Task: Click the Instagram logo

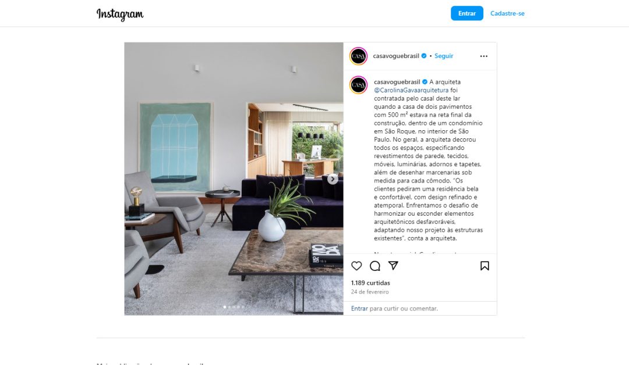Action: [x=120, y=15]
